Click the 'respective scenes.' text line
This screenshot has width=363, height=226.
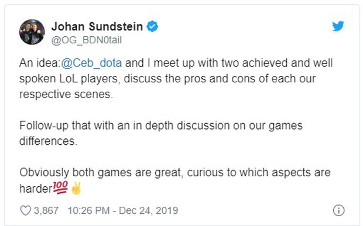tap(66, 94)
